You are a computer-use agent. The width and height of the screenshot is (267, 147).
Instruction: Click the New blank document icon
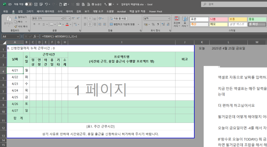pyautogui.click(x=61, y=4)
